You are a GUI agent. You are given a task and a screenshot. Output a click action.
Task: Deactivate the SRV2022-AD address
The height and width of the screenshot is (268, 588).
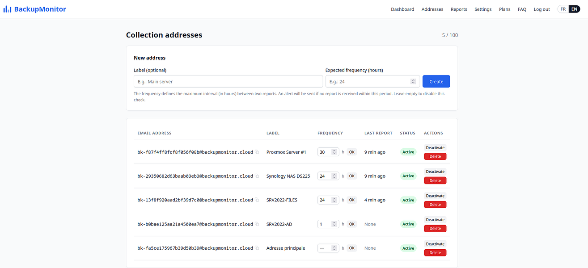pyautogui.click(x=435, y=220)
